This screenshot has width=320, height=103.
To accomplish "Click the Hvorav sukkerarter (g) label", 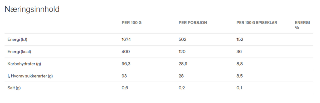I will pos(32,76).
